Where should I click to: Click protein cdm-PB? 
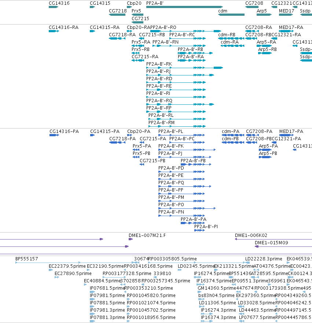(x=230, y=139)
